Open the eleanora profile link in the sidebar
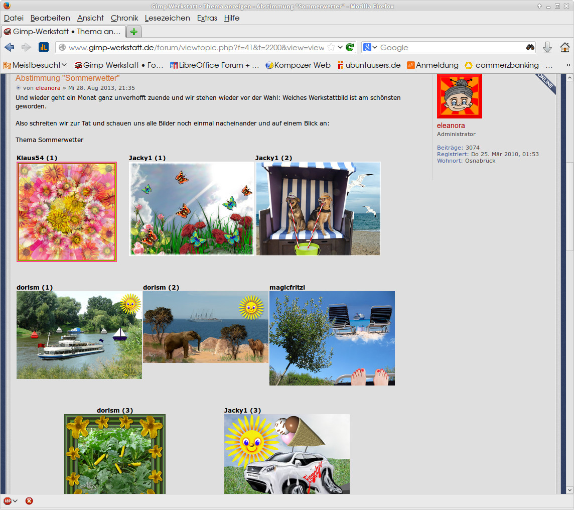This screenshot has width=574, height=510. (451, 125)
